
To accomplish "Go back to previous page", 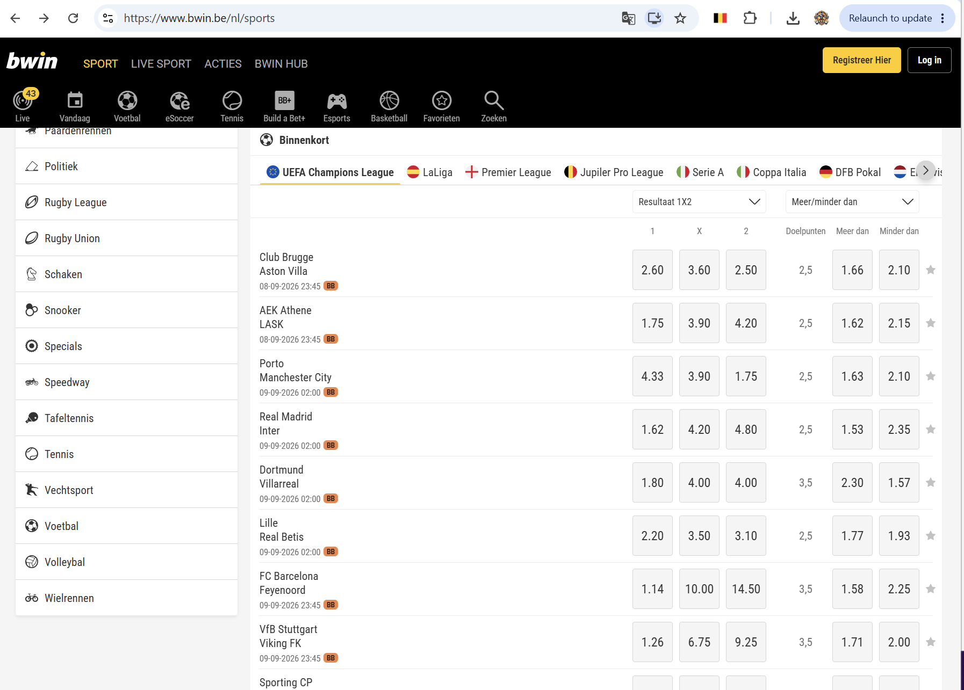I will click(x=15, y=18).
